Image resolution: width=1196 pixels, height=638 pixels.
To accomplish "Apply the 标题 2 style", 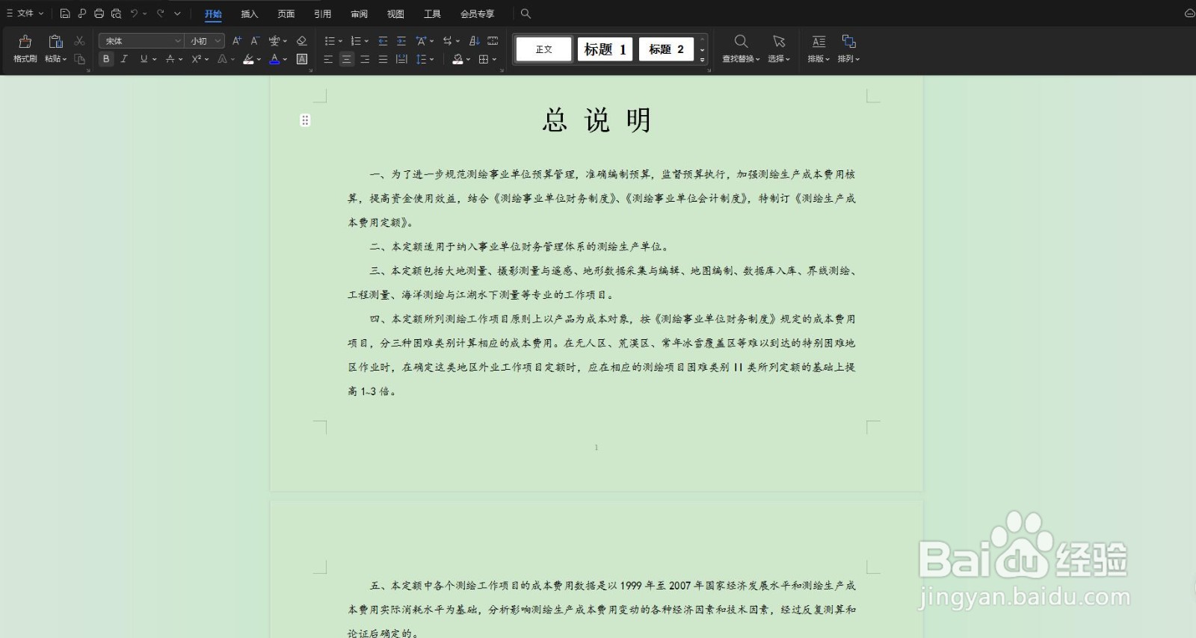I will point(666,49).
